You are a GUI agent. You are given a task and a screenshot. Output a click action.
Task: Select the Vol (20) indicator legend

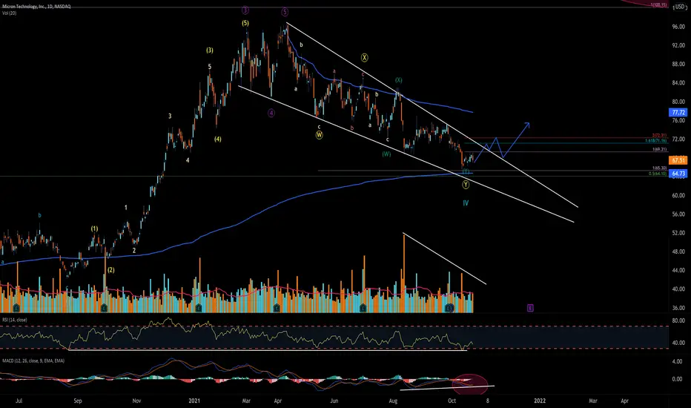(x=9, y=13)
